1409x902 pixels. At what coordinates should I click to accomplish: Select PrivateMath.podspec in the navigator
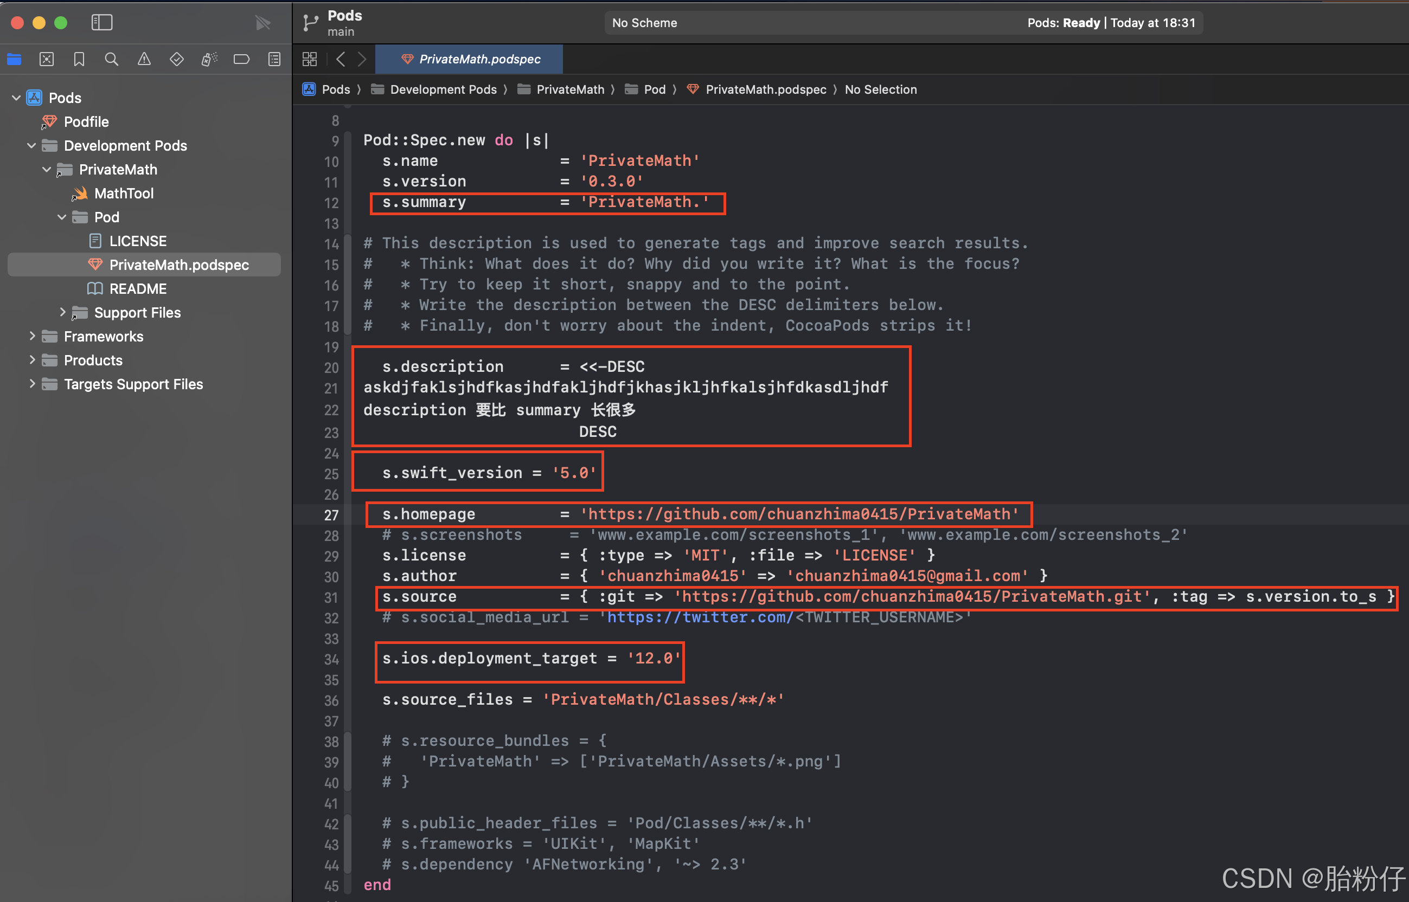pyautogui.click(x=144, y=265)
